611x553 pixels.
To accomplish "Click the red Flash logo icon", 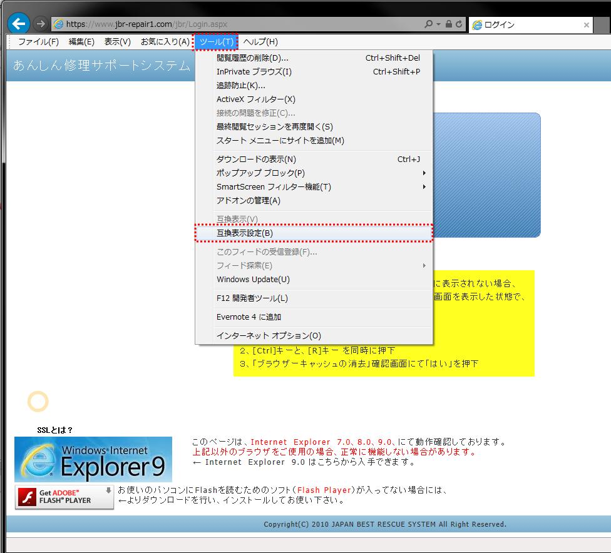I will pos(28,497).
